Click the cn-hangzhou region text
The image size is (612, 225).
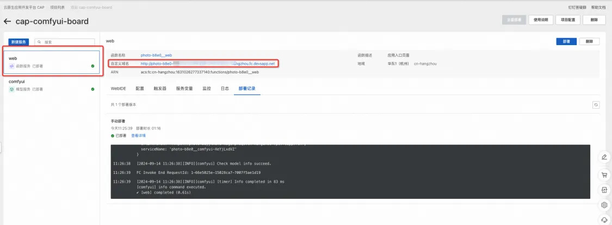(x=425, y=63)
